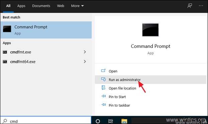Click the Command Prompt title in preview pane
The height and width of the screenshot is (124, 208).
point(150,46)
